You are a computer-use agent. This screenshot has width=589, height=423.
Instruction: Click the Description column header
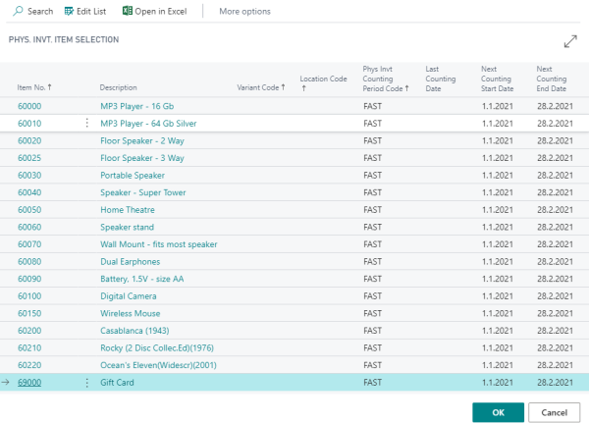pos(119,87)
